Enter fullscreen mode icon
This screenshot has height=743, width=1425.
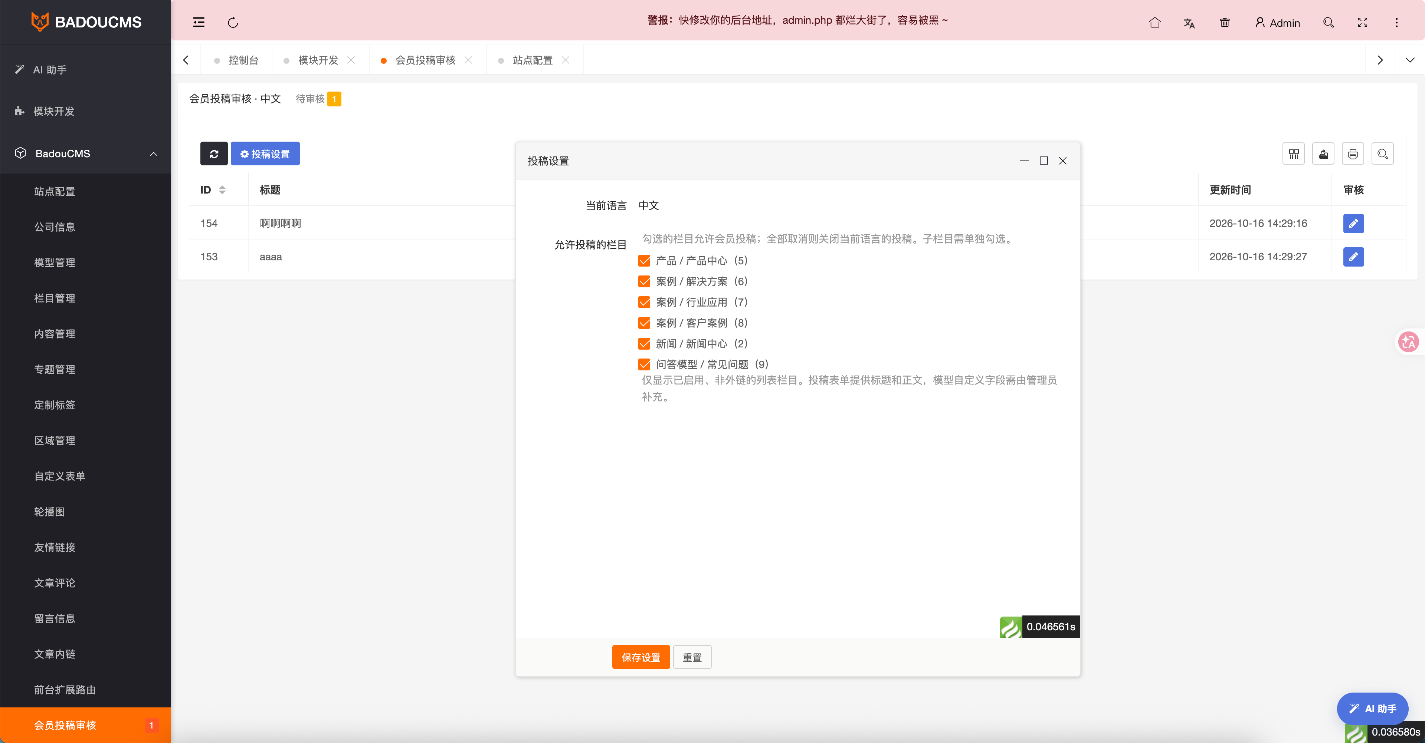pyautogui.click(x=1363, y=23)
